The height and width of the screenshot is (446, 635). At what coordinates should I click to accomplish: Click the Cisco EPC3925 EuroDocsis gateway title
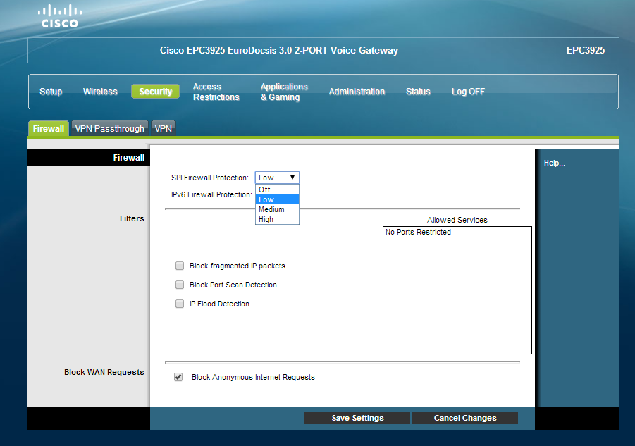(x=278, y=50)
